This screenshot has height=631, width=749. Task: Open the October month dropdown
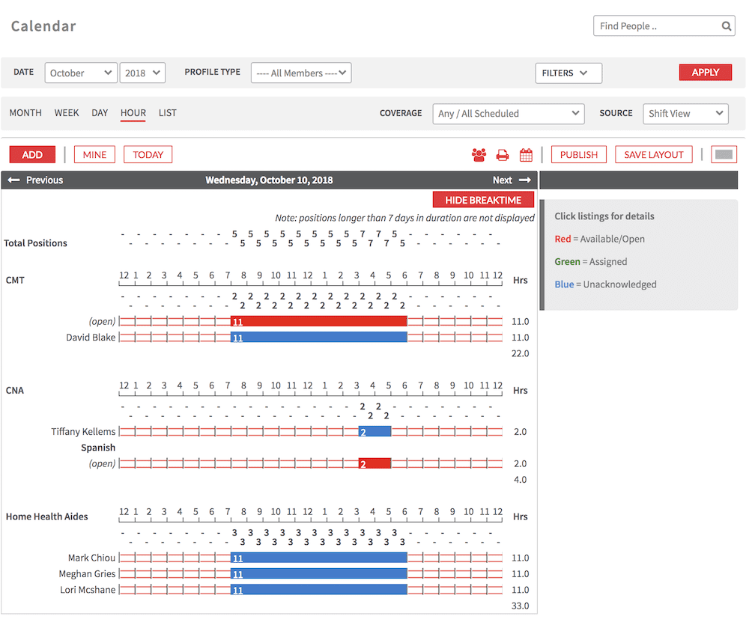point(80,73)
